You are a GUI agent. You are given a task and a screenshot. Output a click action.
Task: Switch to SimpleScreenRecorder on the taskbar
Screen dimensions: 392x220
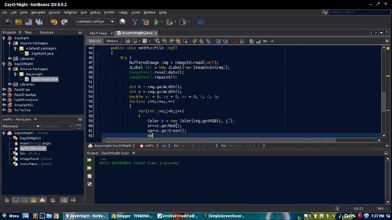(x=224, y=216)
